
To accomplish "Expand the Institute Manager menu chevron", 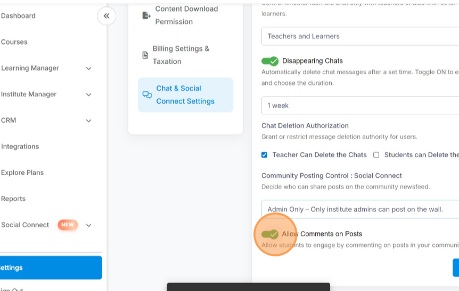I will tap(88, 95).
